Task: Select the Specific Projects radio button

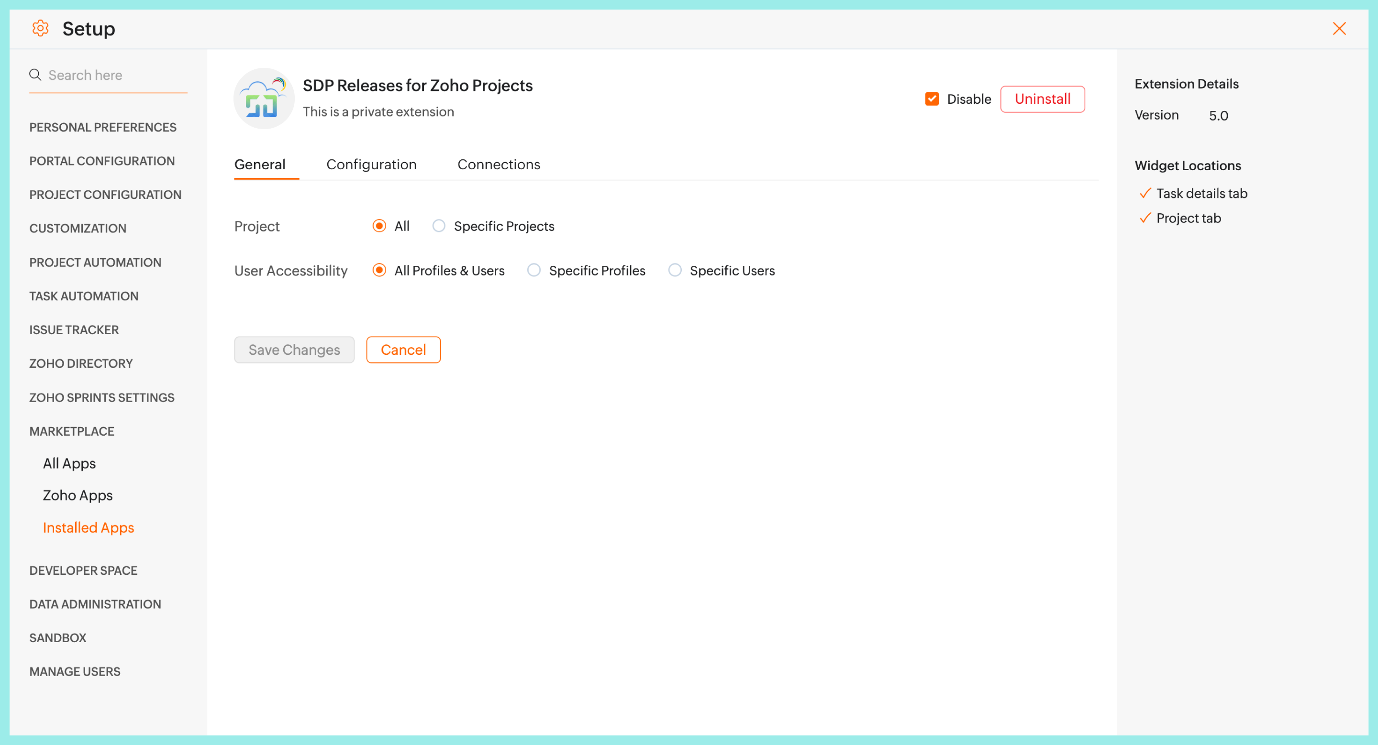Action: click(439, 226)
